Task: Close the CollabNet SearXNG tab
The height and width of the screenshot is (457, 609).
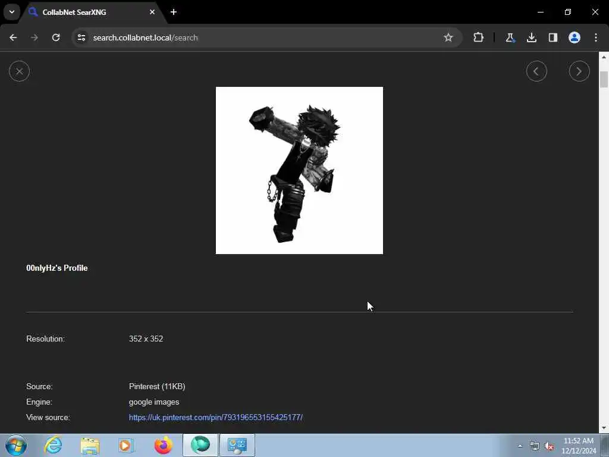Action: click(152, 12)
